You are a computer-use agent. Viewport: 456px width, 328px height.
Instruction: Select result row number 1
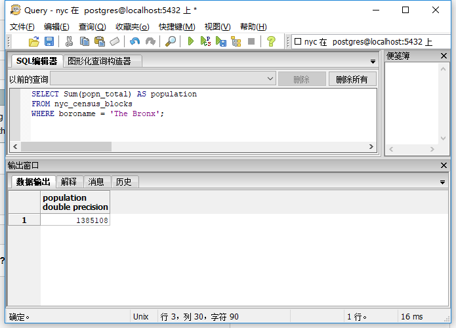[24, 220]
